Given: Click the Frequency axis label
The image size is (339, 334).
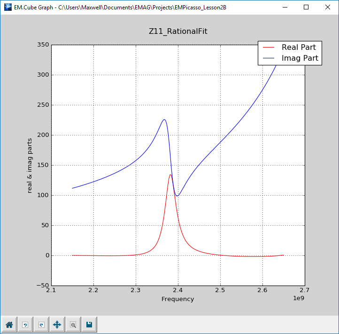Looking at the screenshot, I should point(177,299).
